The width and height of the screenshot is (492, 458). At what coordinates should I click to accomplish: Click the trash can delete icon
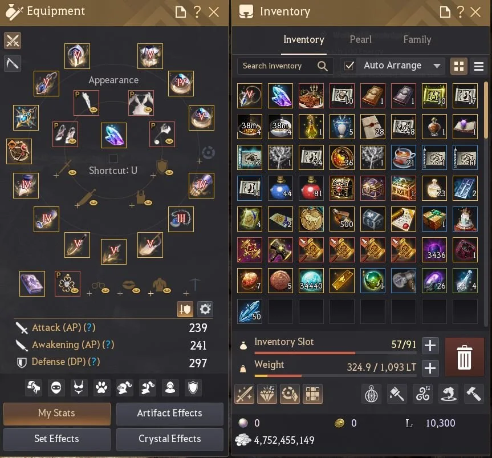(464, 357)
